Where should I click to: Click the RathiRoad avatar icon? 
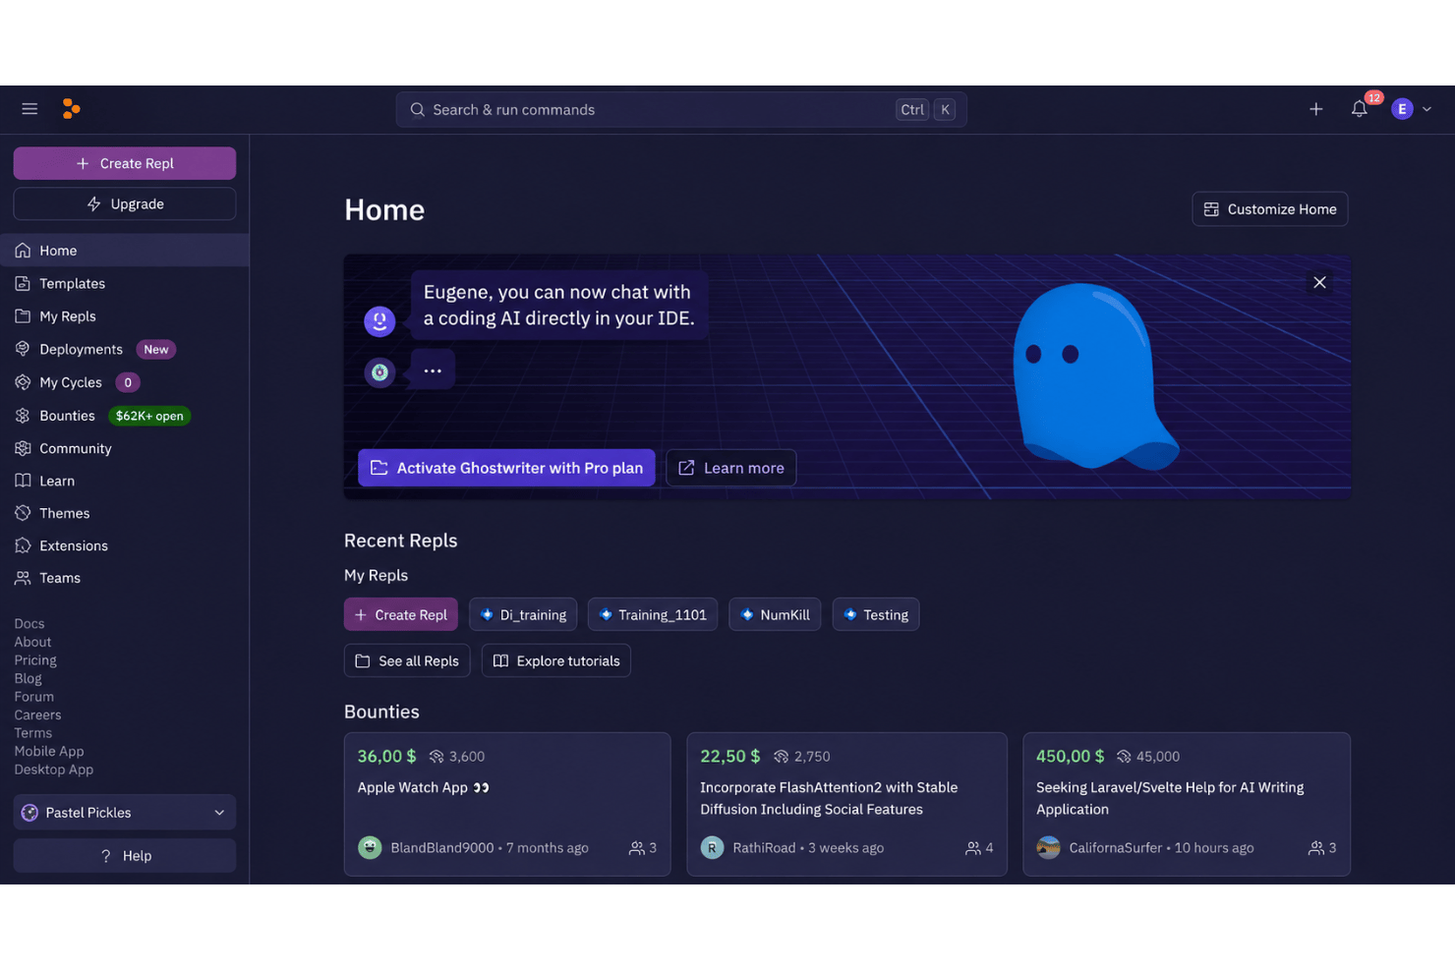pyautogui.click(x=712, y=847)
